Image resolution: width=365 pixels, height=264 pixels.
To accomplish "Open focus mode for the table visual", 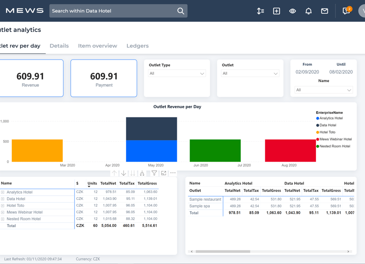I will click(x=163, y=173).
